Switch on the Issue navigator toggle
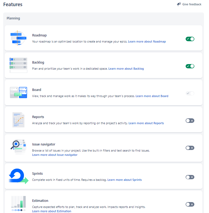The width and height of the screenshot is (209, 213). coord(190,148)
